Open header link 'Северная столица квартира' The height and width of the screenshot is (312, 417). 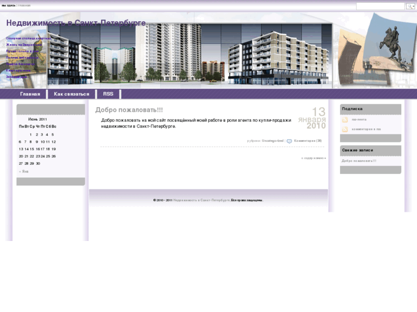28,38
